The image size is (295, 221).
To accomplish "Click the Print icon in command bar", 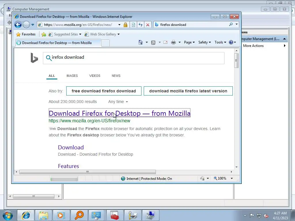I will [x=173, y=42].
